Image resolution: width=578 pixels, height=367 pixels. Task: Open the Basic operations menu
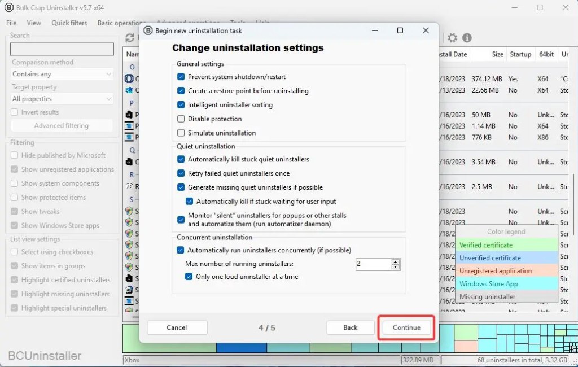click(x=119, y=23)
